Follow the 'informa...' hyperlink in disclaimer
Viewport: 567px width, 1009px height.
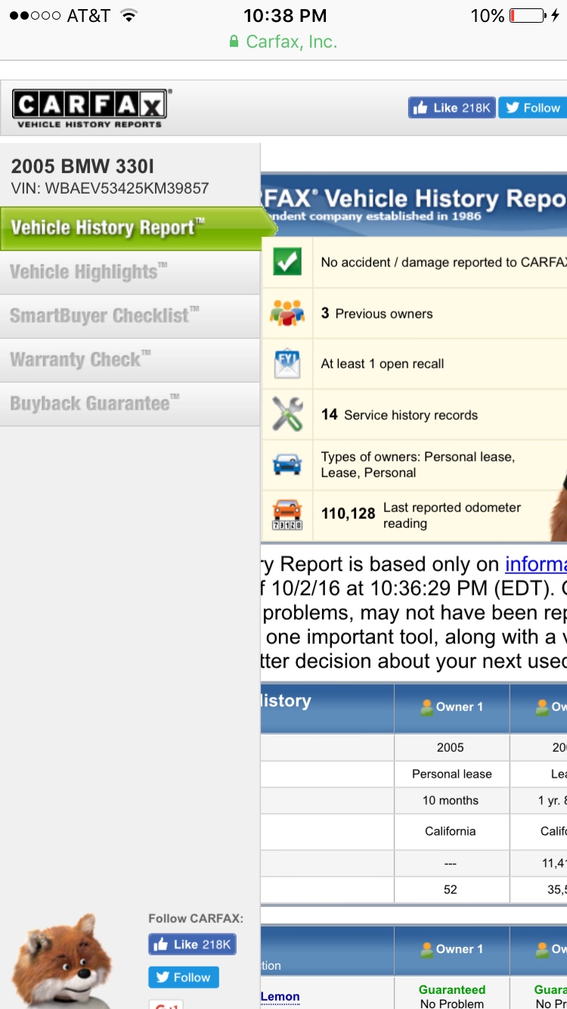535,564
